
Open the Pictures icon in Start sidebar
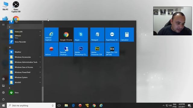coord(3,86)
